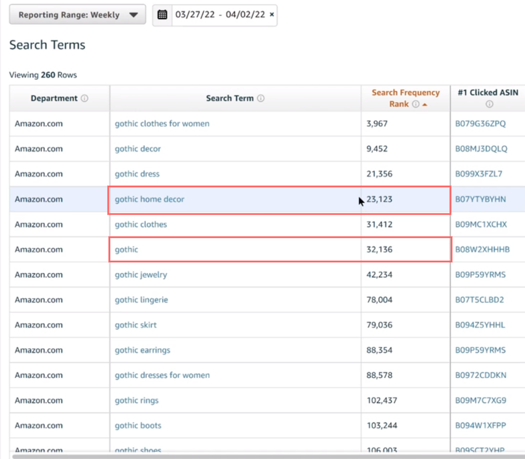Click the 'gothic dresses for women' link
Image resolution: width=525 pixels, height=459 pixels.
tap(162, 375)
